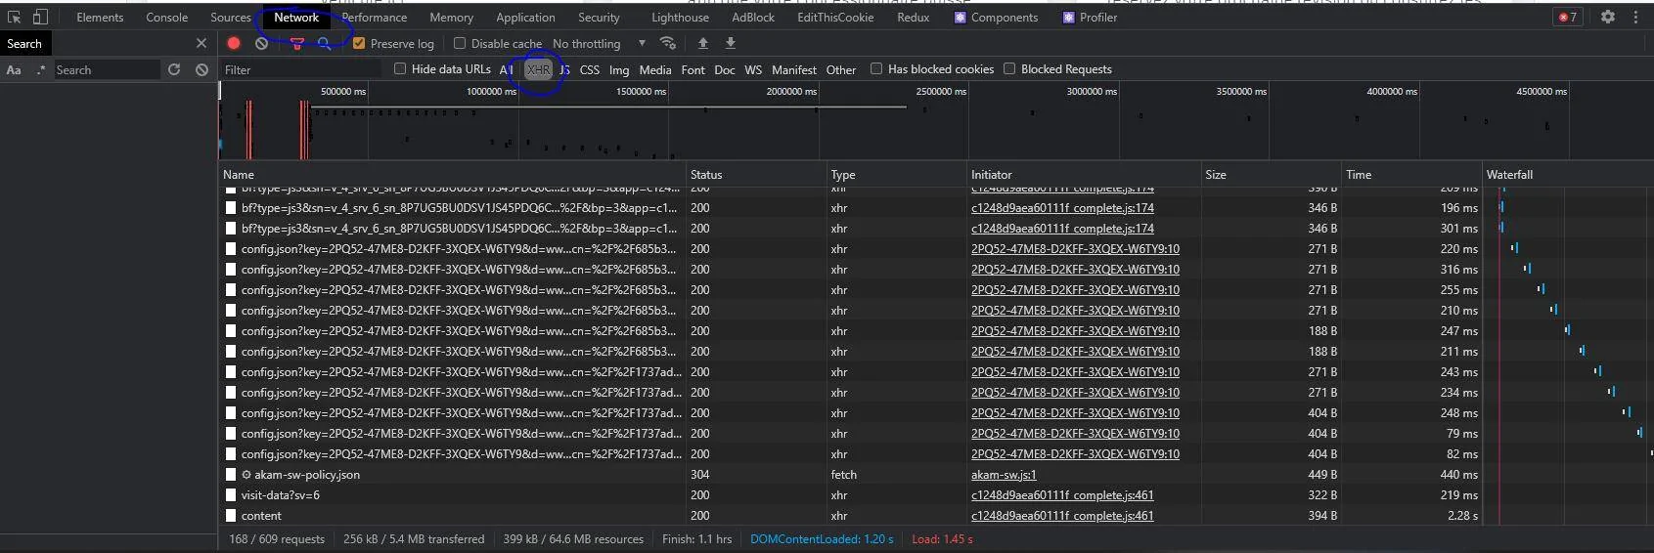The height and width of the screenshot is (553, 1654).
Task: Export HAR file with download arrow
Action: [x=730, y=43]
